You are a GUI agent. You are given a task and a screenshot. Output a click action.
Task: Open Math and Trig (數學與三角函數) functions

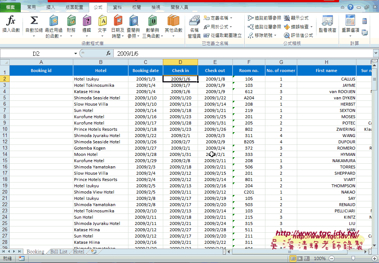152,27
